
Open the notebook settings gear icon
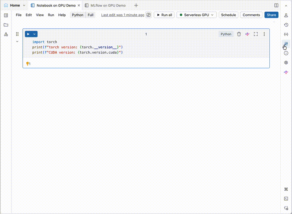[x=286, y=63]
